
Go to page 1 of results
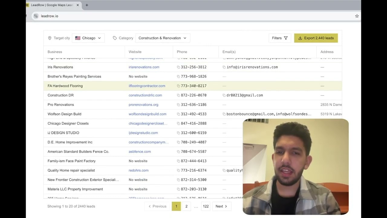tap(176, 206)
